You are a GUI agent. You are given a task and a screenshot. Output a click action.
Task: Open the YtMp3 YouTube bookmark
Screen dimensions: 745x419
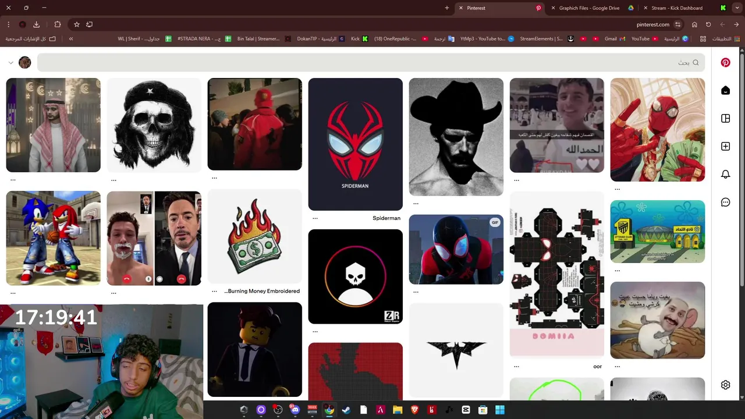click(487, 39)
